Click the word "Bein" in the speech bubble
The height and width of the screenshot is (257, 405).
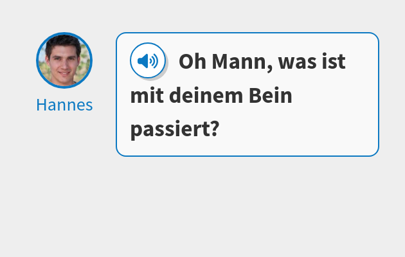coord(271,96)
